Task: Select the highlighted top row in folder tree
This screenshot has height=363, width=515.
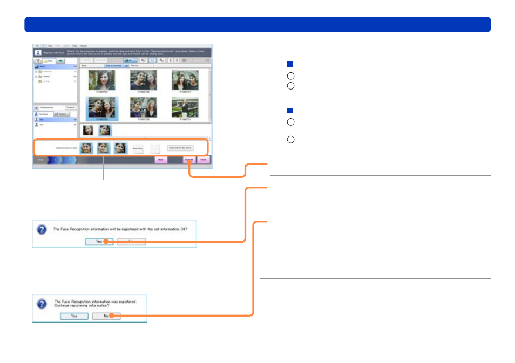Action: [56, 67]
